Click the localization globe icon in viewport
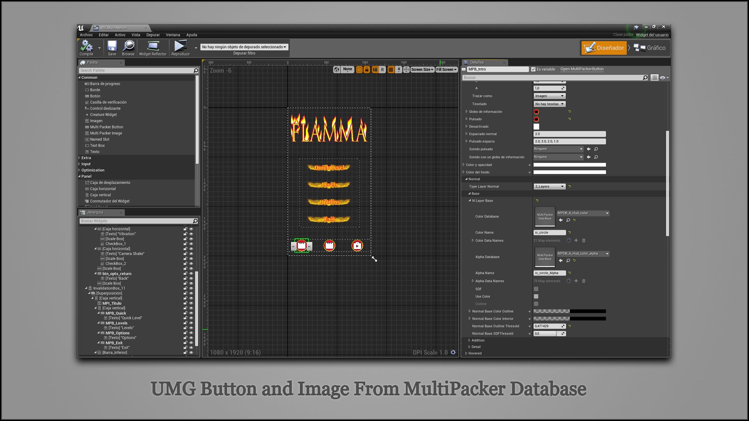The width and height of the screenshot is (749, 421). 336,69
